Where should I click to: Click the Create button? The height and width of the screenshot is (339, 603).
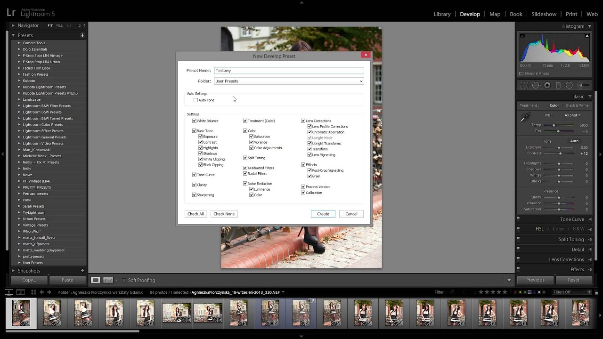pos(323,214)
